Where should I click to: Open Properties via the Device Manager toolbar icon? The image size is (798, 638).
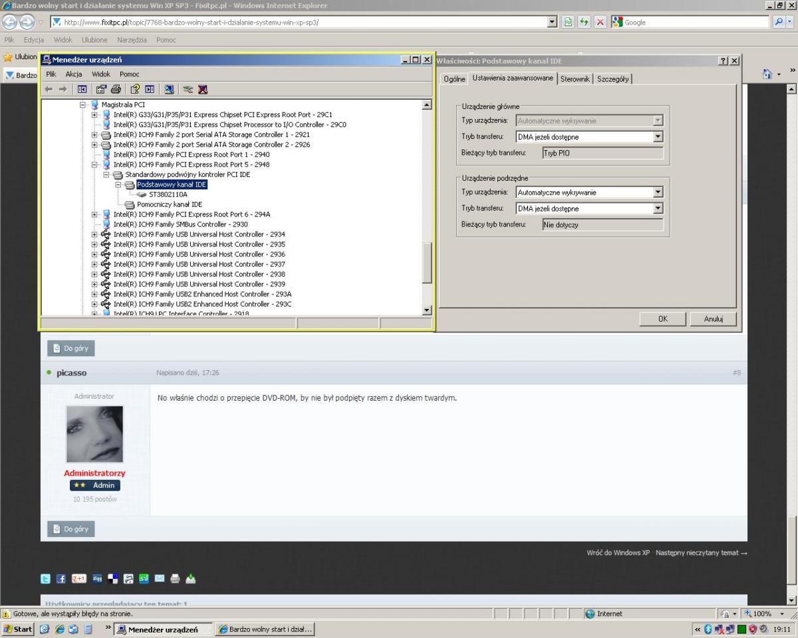pos(101,89)
